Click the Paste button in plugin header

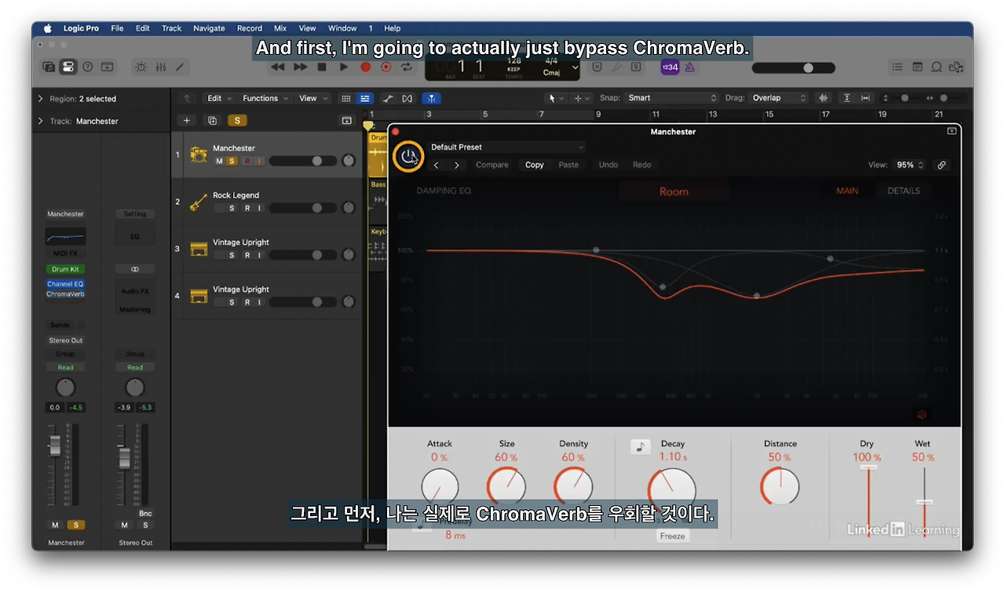coord(568,165)
